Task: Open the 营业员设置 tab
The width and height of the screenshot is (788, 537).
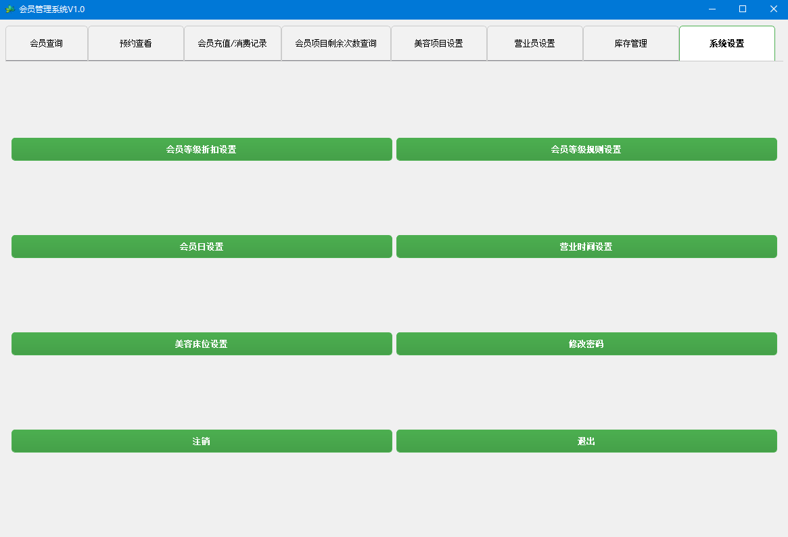Action: tap(535, 43)
